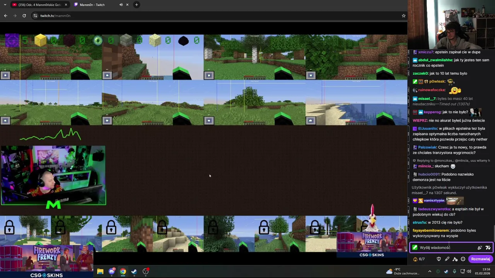495x278 pixels.
Task: Close the YouTube Odc. 4 tab
Action: coord(66,5)
